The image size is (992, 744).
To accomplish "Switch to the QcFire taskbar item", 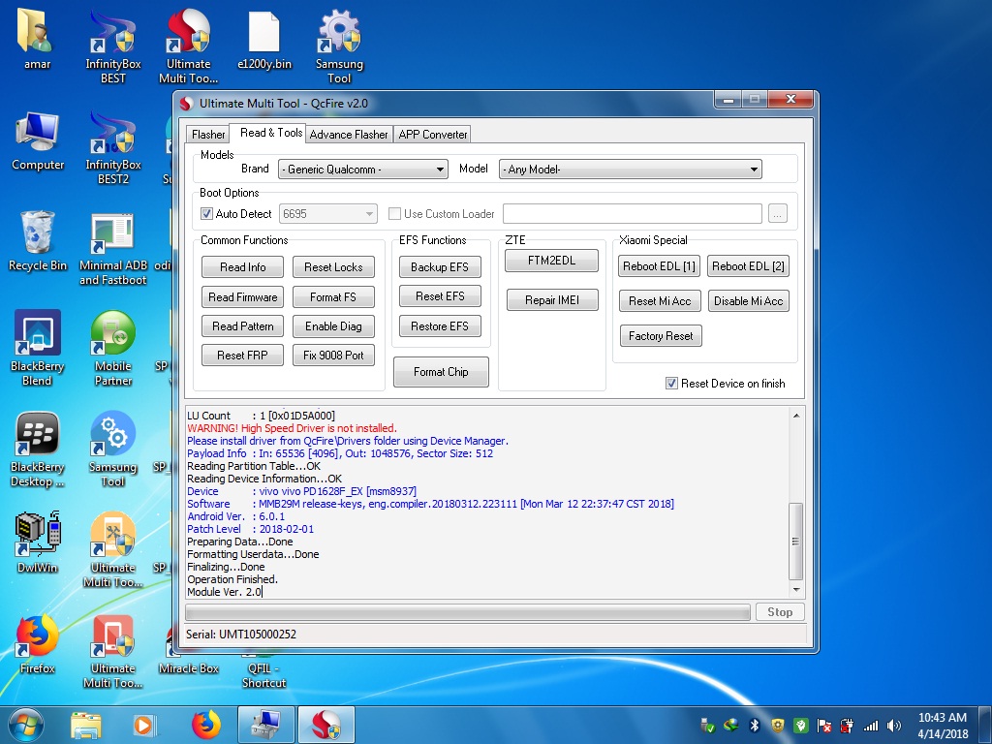I will click(x=326, y=726).
